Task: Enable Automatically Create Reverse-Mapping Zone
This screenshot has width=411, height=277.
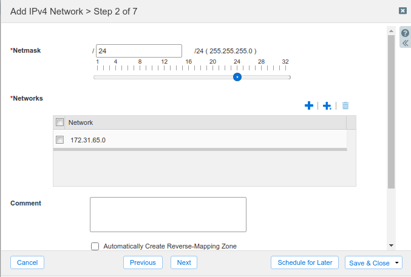Action: click(x=95, y=246)
